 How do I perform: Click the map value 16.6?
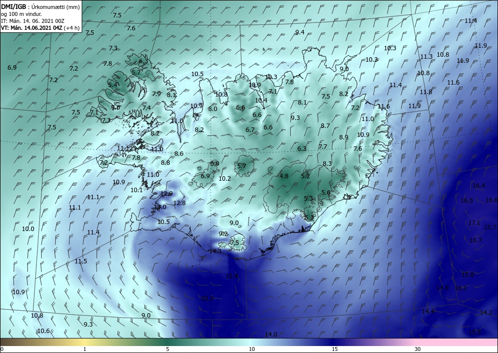coord(492,200)
